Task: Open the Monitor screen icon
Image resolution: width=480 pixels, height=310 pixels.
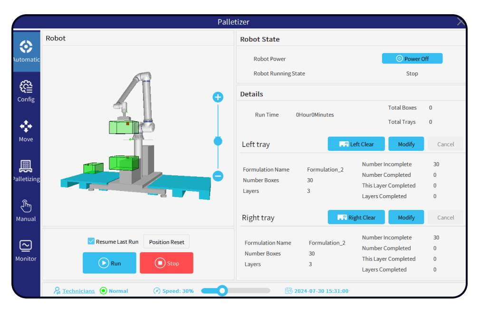Action: point(26,246)
